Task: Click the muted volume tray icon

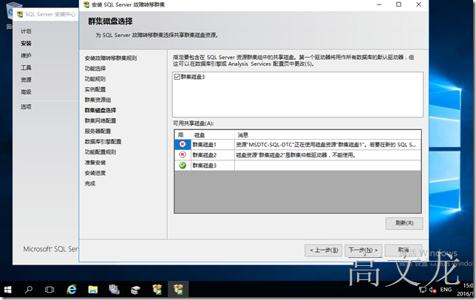Action: coord(432,290)
